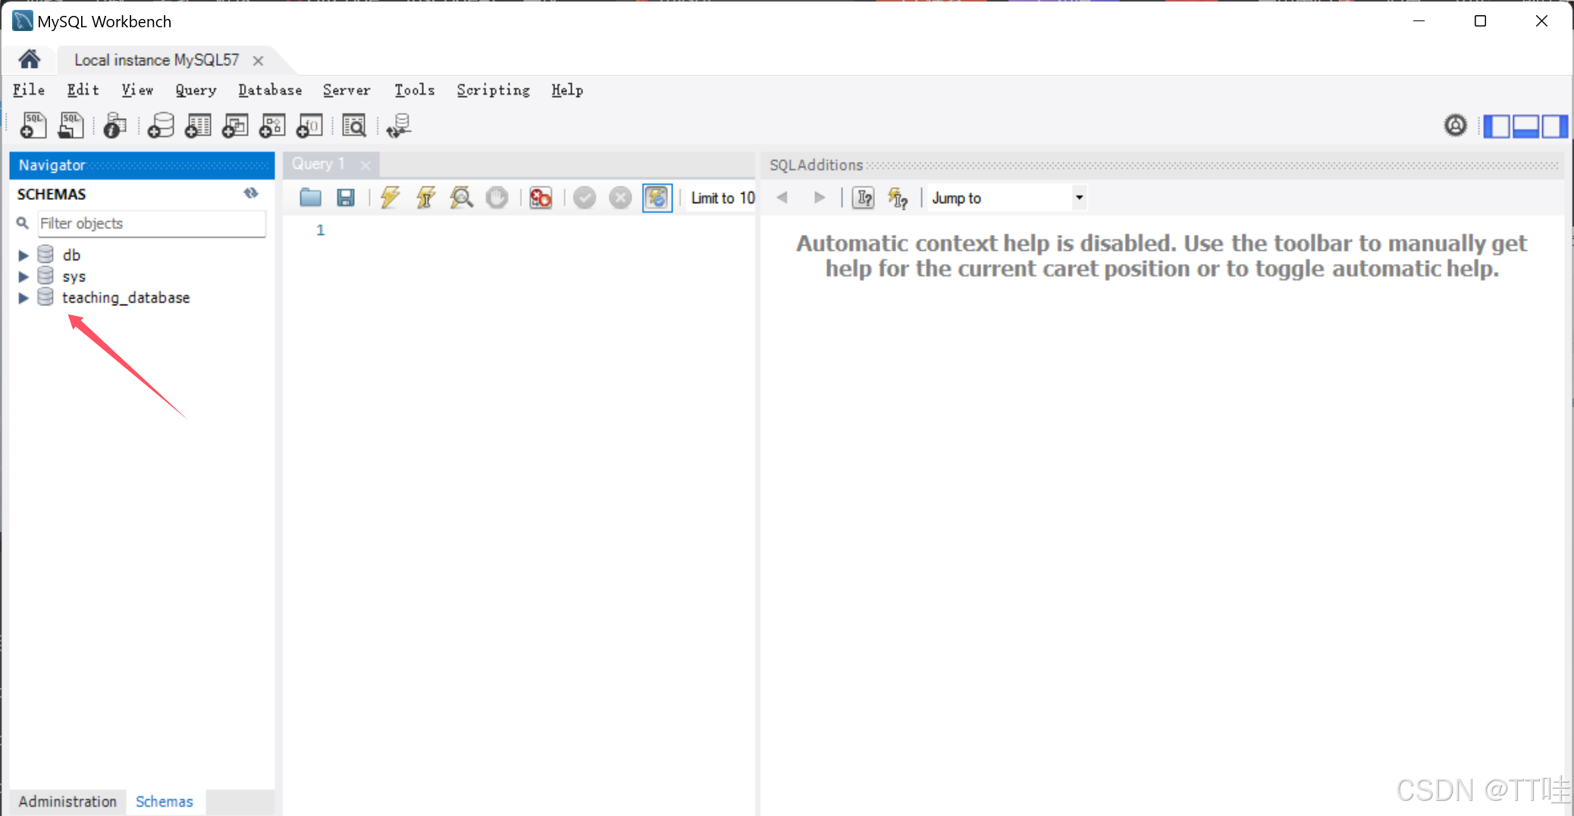The image size is (1574, 816).
Task: Open the Scripting menu
Action: [x=493, y=89]
